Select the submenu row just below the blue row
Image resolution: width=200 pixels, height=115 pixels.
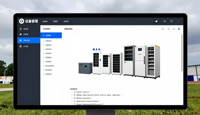point(51,41)
